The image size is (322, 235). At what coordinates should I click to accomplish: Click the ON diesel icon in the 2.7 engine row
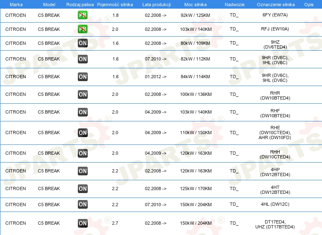[82, 223]
